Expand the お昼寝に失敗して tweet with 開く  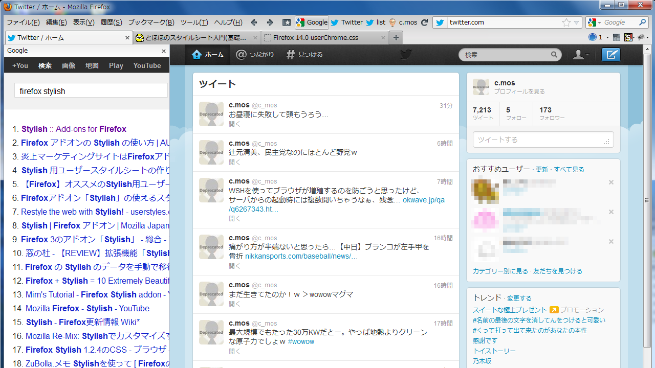point(234,124)
